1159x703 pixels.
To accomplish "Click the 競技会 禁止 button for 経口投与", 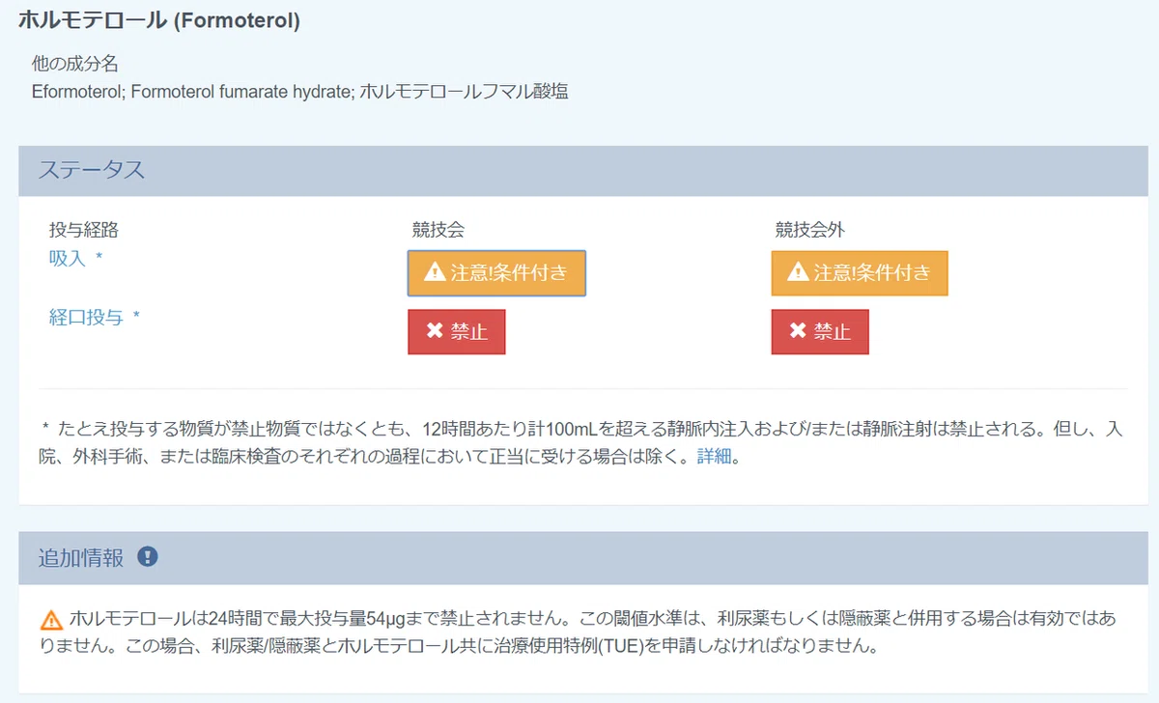I will pos(456,332).
